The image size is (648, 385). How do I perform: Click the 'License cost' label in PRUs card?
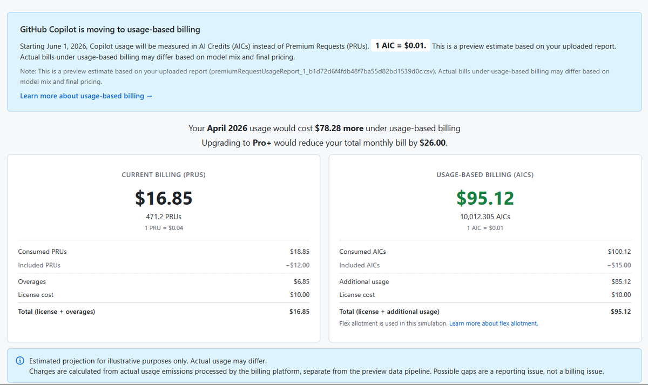point(36,295)
